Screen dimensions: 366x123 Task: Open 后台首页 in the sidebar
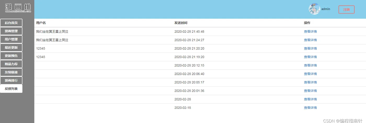[11, 23]
